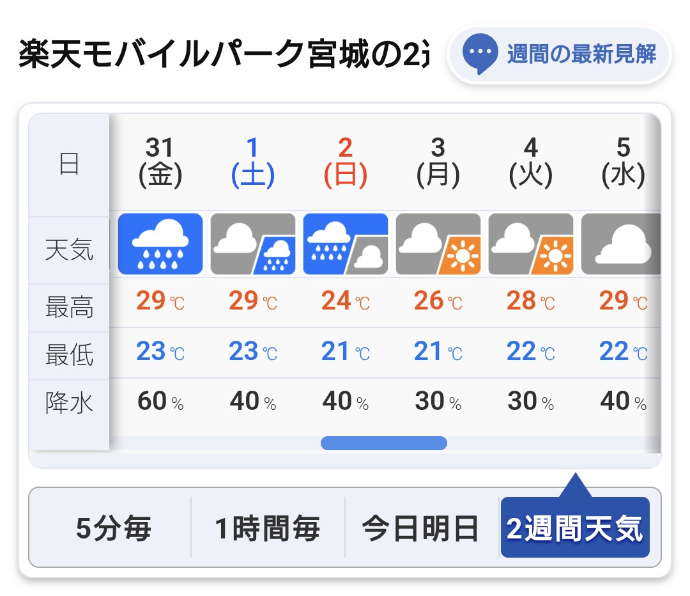Switch to the 1時間毎 tab
The width and height of the screenshot is (690, 596).
268,528
